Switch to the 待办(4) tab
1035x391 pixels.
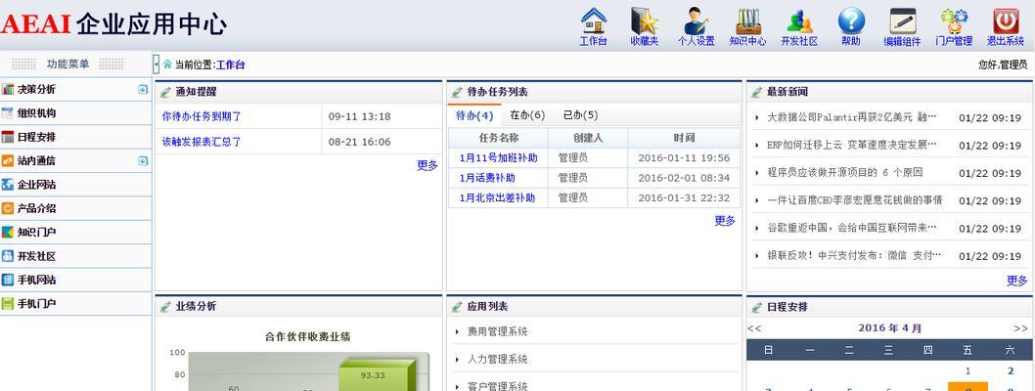474,115
